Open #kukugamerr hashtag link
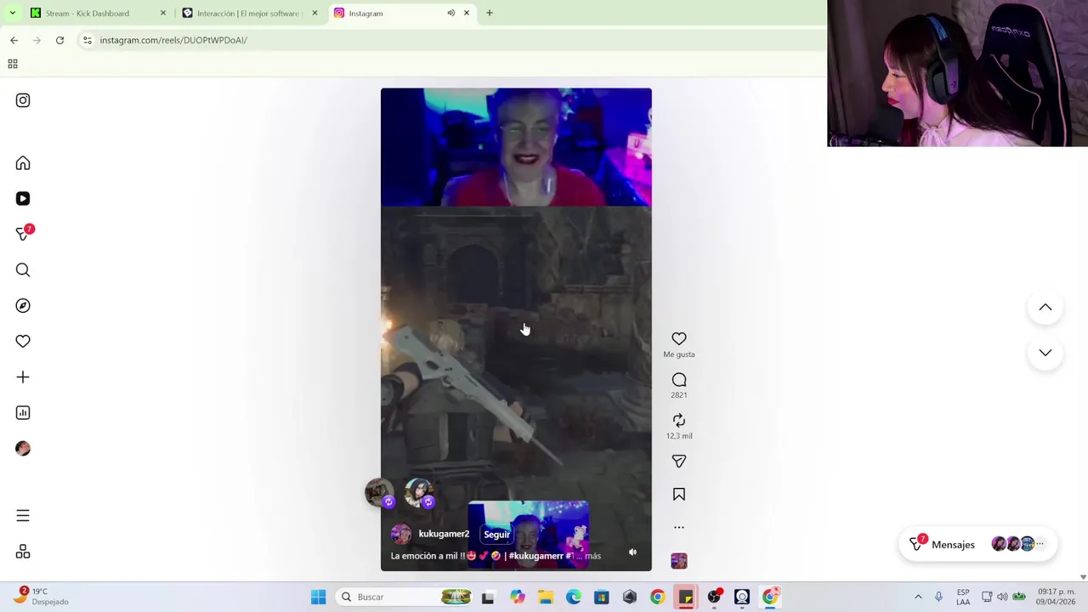Screen dimensions: 1088x612 point(535,556)
